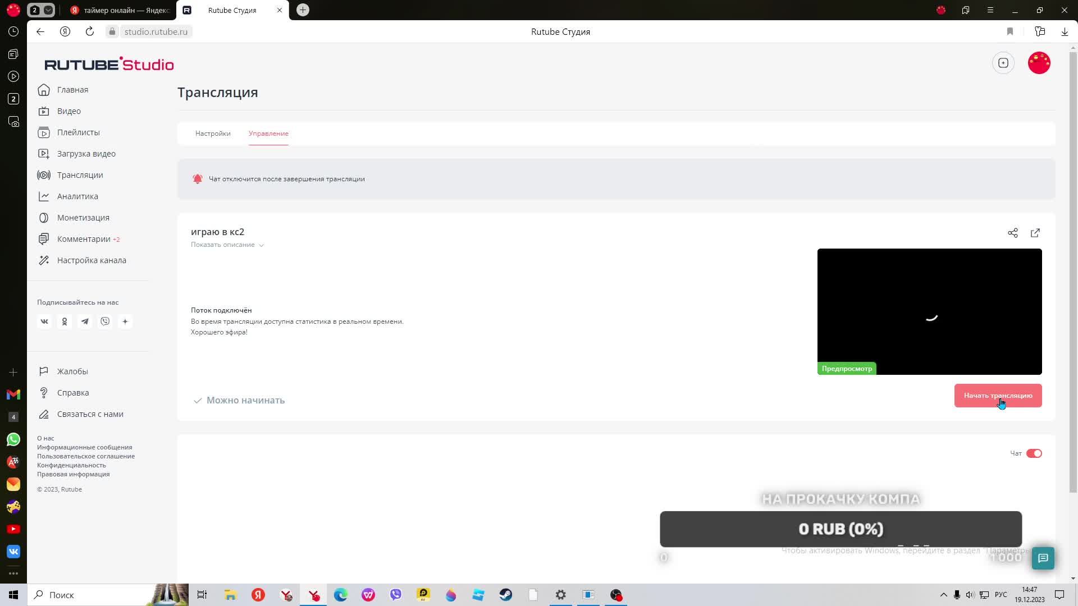Click the Предпросмотр video thumbnail
1078x606 pixels.
tap(929, 311)
